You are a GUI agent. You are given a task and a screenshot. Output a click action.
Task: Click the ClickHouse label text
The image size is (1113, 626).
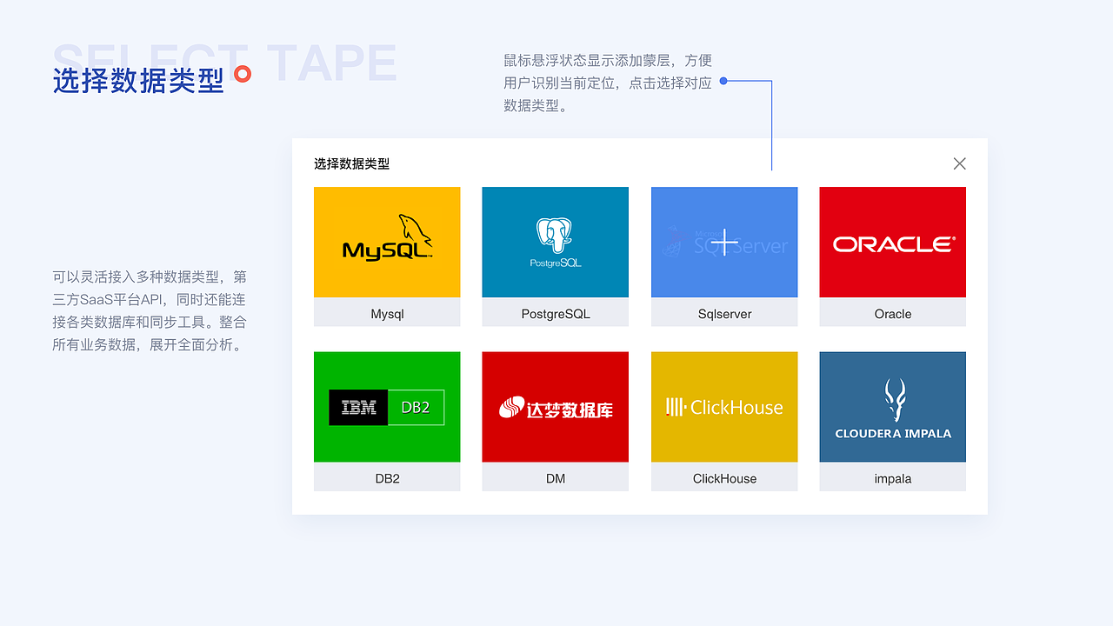724,478
